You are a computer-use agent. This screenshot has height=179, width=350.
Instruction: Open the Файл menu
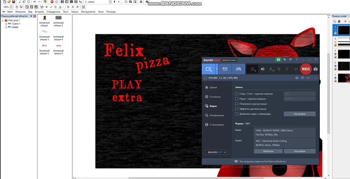point(10,12)
